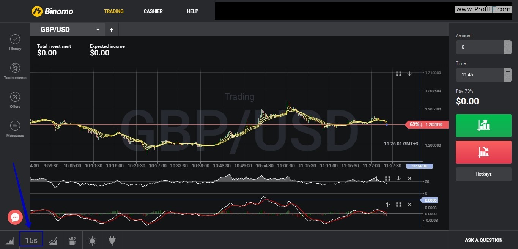Open the Messages section
The width and height of the screenshot is (518, 249).
point(15,129)
